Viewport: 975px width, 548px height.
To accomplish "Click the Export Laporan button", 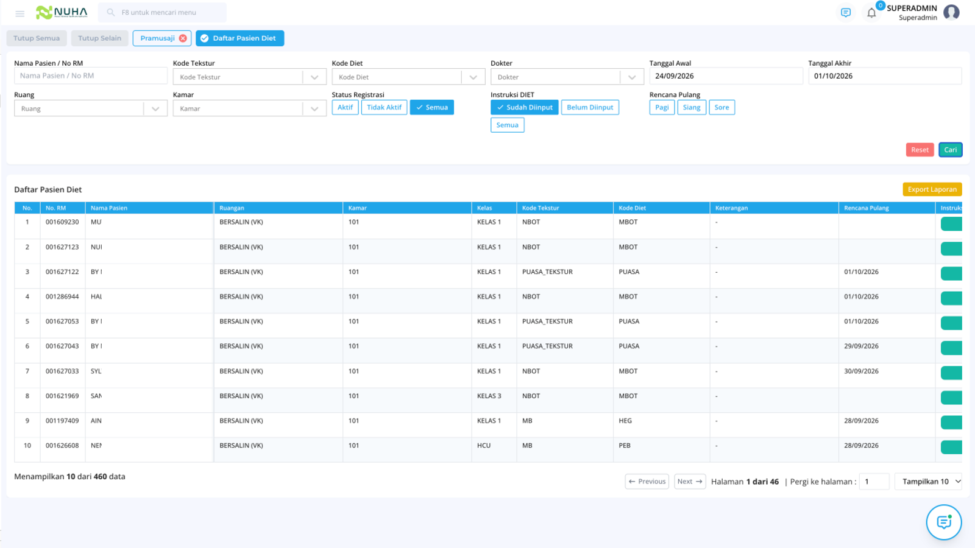I will pyautogui.click(x=932, y=189).
